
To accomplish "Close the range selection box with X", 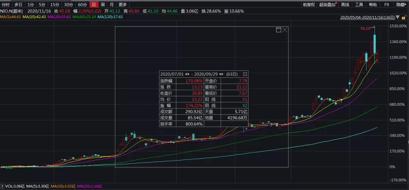I will 285,30.
